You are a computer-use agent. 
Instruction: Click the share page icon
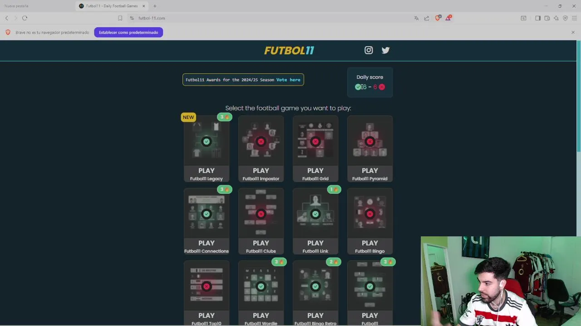pos(427,18)
